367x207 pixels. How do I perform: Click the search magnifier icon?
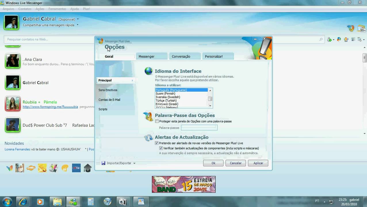(x=321, y=39)
